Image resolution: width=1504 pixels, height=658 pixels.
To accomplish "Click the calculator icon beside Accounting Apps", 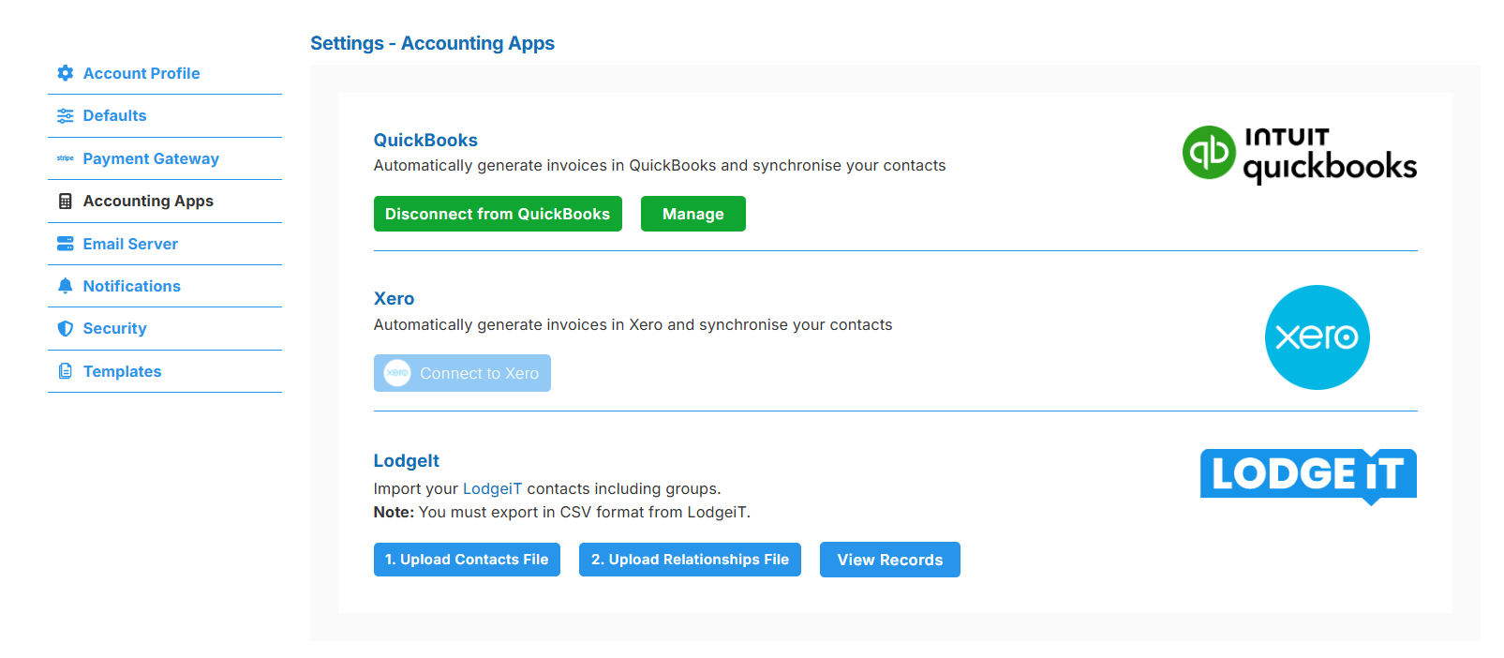I will coord(65,201).
